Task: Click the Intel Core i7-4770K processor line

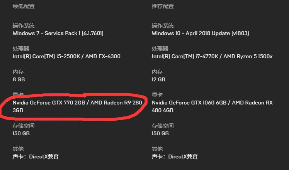Action: [x=212, y=56]
